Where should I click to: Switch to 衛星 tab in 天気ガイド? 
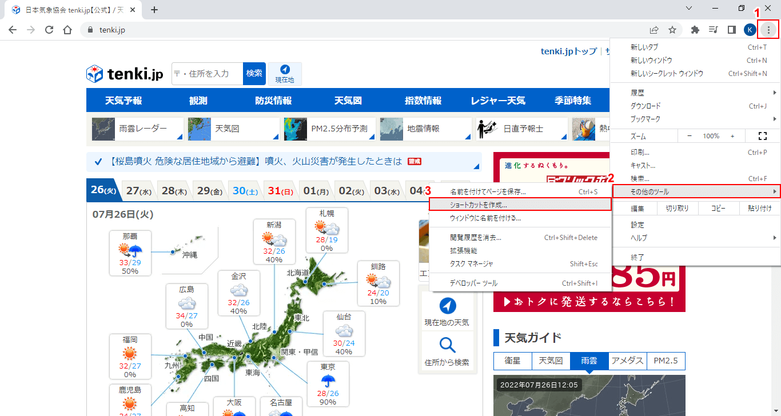[x=512, y=361]
